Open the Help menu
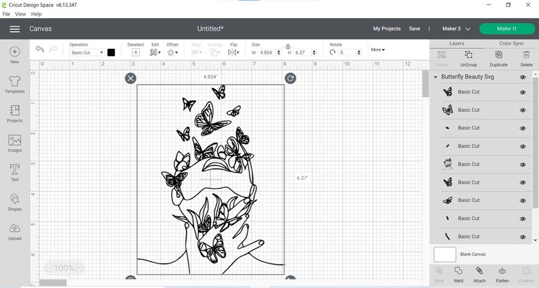Viewport: 539px width, 288px height. pyautogui.click(x=36, y=14)
